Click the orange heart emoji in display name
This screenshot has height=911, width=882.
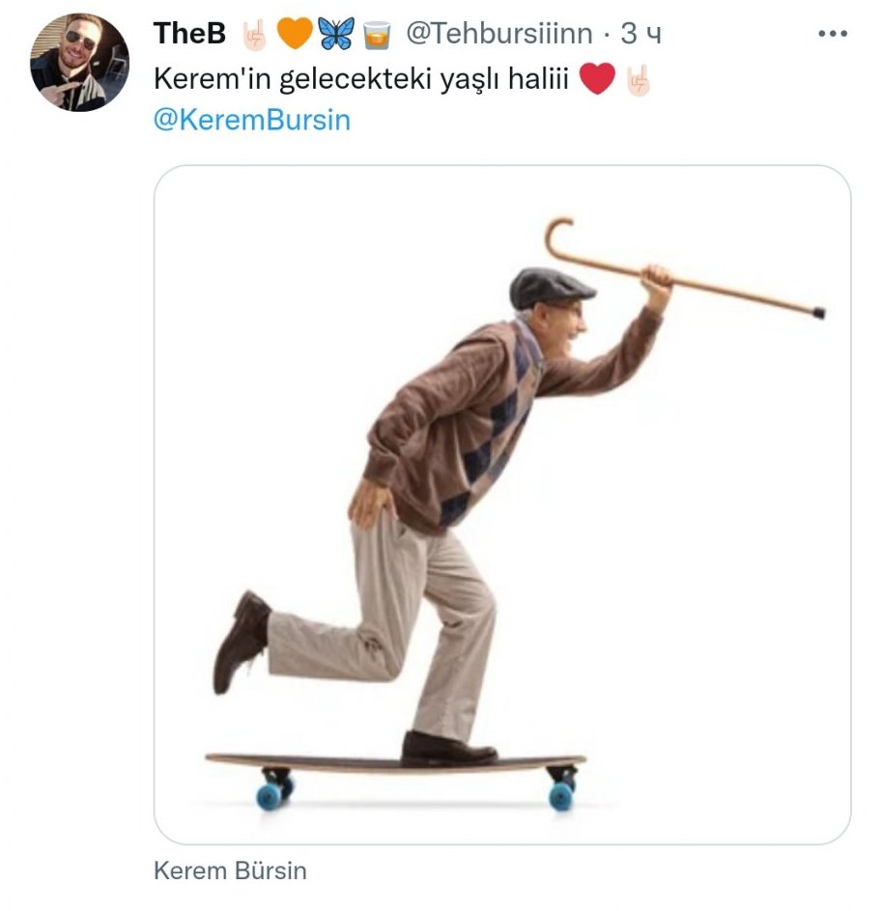295,35
